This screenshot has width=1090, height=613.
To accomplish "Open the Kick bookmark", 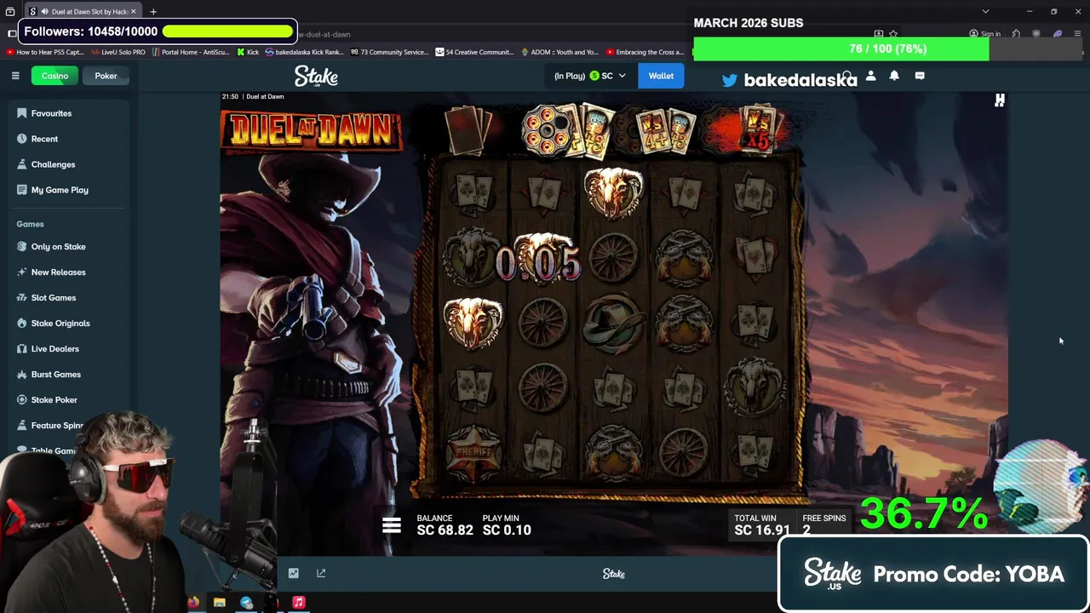I will (247, 52).
